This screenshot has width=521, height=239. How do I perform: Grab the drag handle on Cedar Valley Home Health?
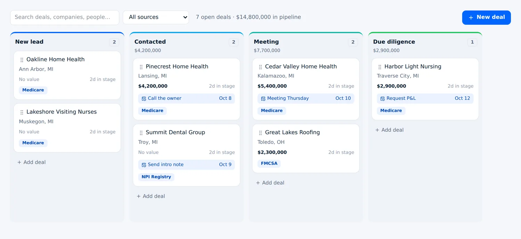(260, 67)
